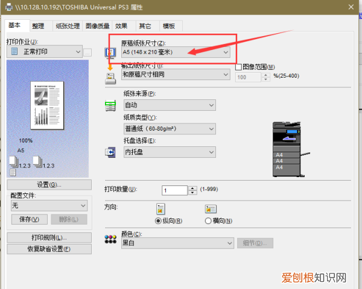Increase image scale percent with up arrow

[265, 75]
